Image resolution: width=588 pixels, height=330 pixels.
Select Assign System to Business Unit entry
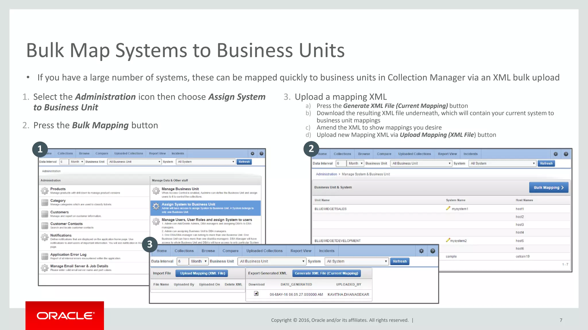pyautogui.click(x=206, y=208)
